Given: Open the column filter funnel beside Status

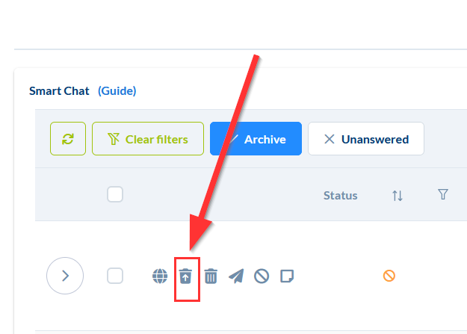Looking at the screenshot, I should click(x=443, y=195).
